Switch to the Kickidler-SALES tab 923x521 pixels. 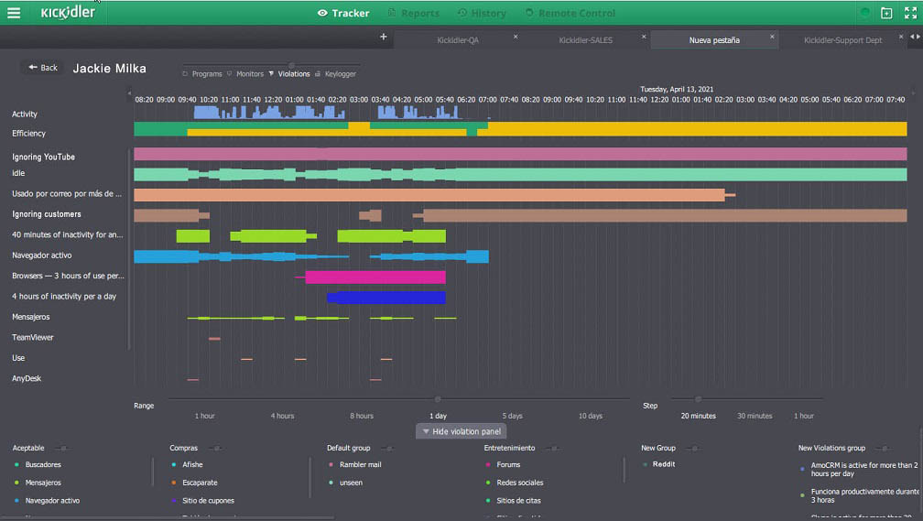586,40
